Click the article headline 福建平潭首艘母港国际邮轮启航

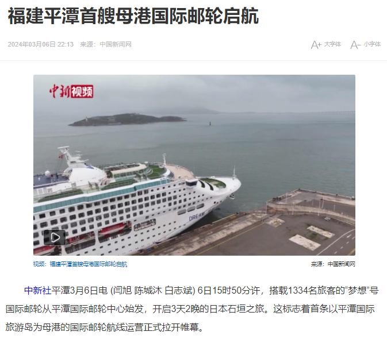pyautogui.click(x=133, y=16)
